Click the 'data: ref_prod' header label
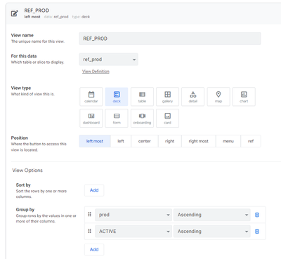This screenshot has height=259, width=281. pos(56,17)
